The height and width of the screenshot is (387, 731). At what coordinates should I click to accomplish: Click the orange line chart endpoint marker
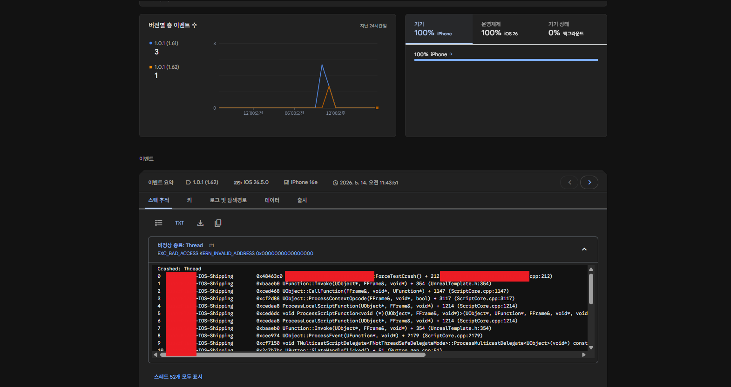click(x=377, y=108)
